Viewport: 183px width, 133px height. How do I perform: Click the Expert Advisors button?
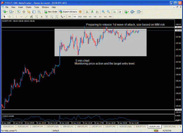click(x=68, y=12)
